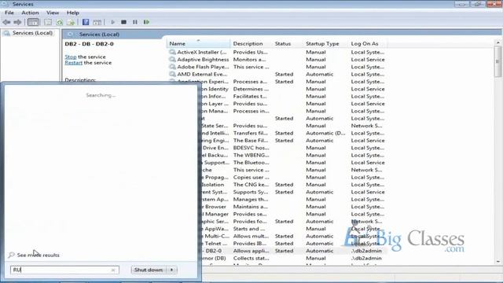503x283 pixels.
Task: Expand the Shut down options arrow
Action: tap(172, 270)
